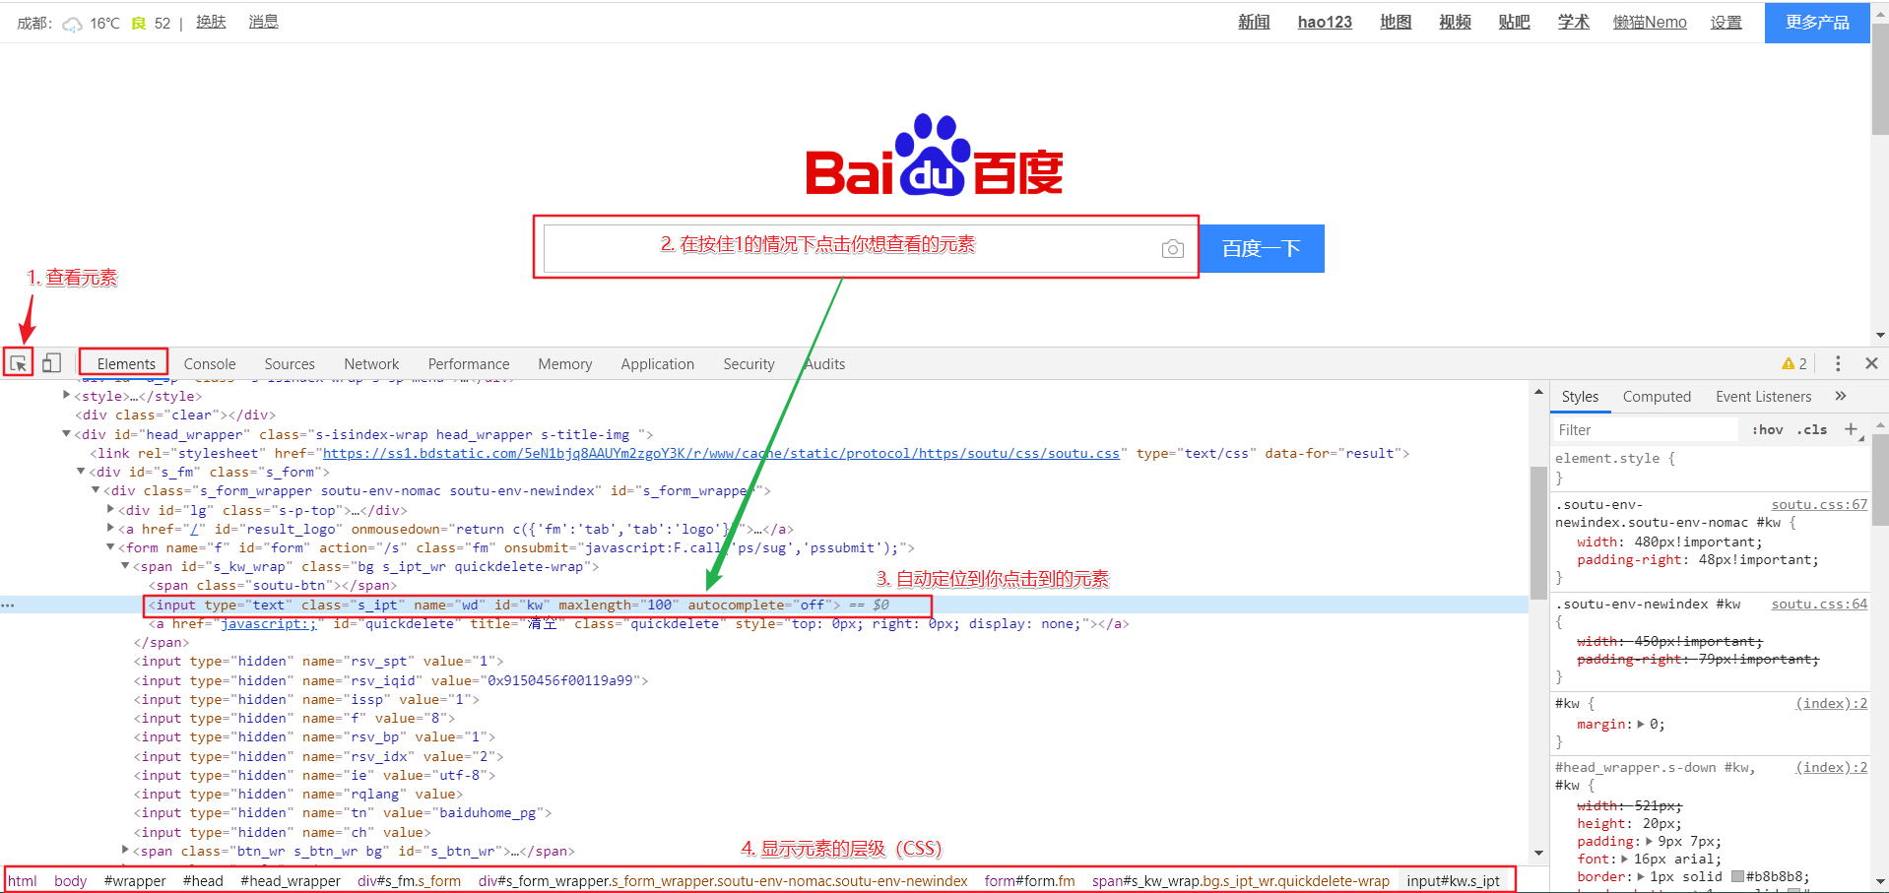Click the warnings count triangle icon

[1788, 364]
